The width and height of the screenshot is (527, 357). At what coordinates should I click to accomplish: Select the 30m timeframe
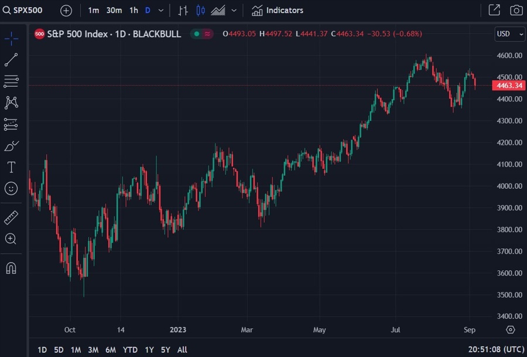click(x=114, y=10)
